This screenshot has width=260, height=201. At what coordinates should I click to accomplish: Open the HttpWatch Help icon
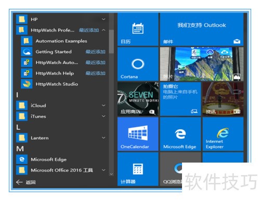[27, 73]
